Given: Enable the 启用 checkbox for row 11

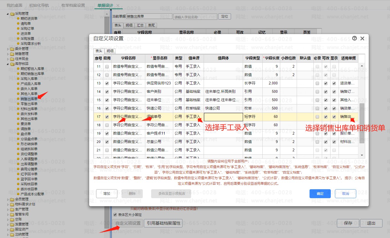Looking at the screenshot, I should click(107, 67).
